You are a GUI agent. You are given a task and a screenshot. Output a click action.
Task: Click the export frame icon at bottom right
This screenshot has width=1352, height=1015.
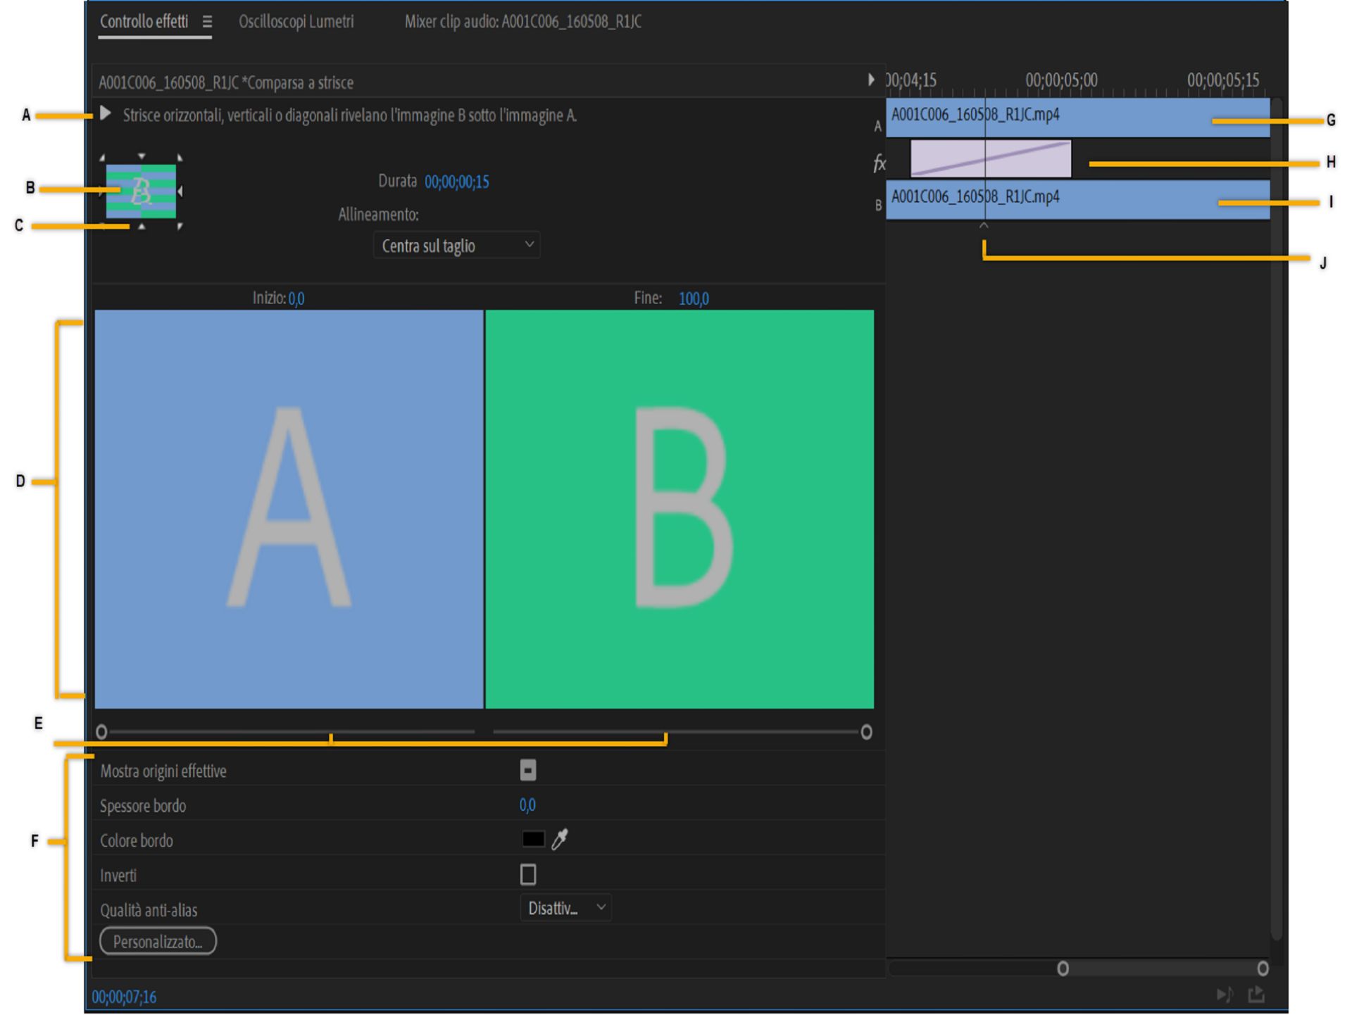1256,994
